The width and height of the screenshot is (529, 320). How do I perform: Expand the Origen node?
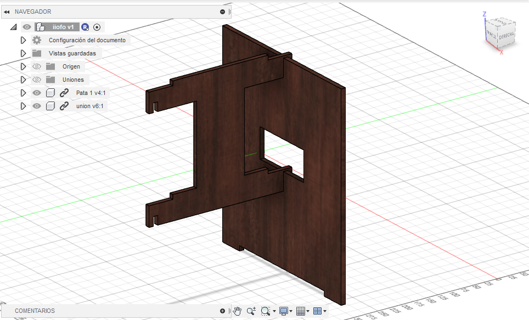23,66
